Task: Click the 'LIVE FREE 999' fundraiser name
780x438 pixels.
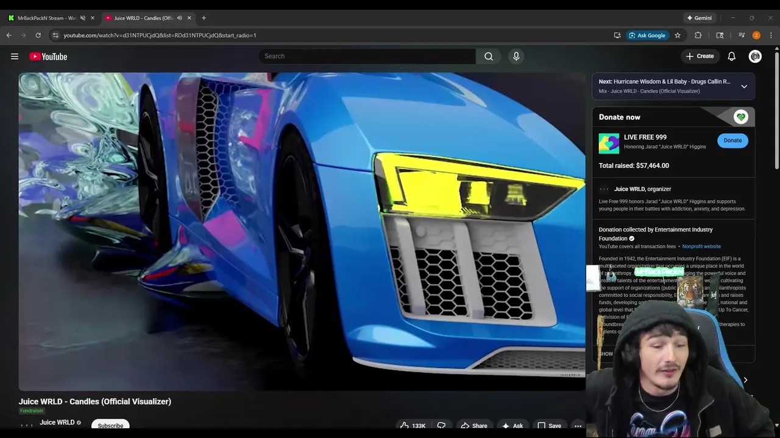Action: point(645,137)
